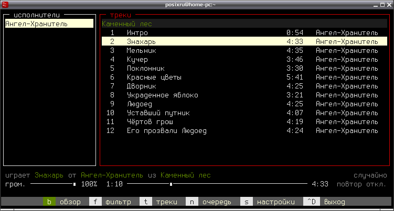The width and height of the screenshot is (394, 211).
Task: Click the 3:21 duration of Украденное яблоко
Action: tap(295, 95)
